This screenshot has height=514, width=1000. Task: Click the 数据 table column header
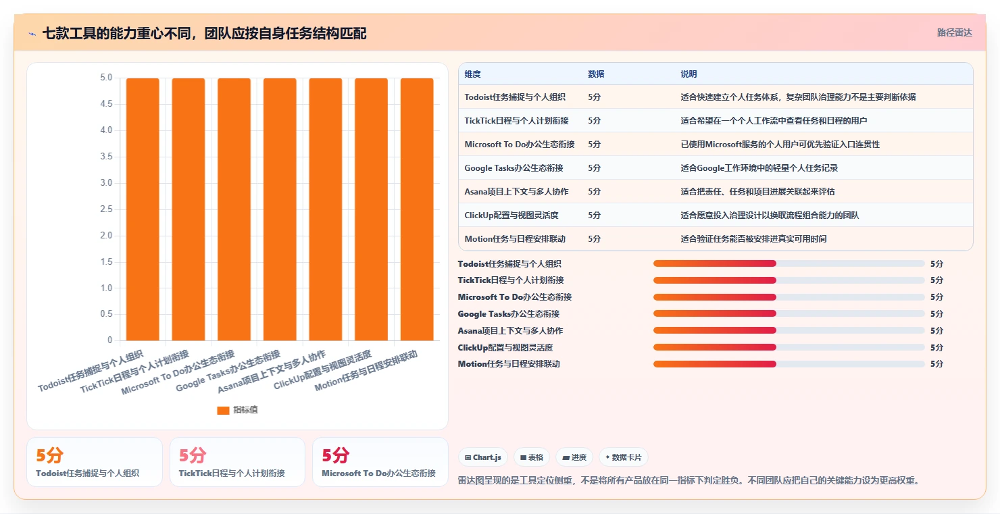tap(596, 74)
